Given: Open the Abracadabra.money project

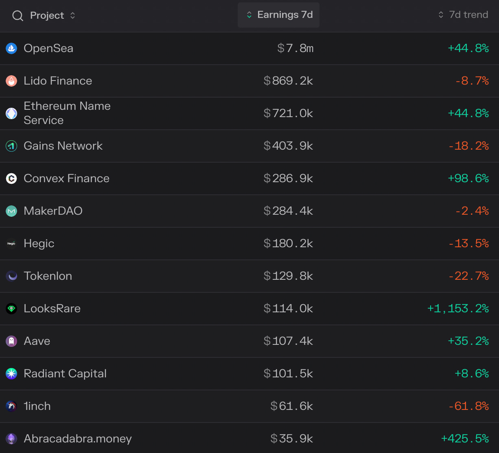Looking at the screenshot, I should coord(78,439).
